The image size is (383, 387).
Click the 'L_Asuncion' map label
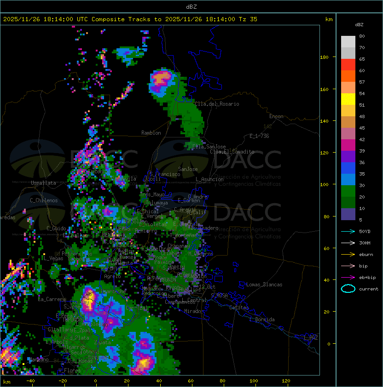point(209,179)
